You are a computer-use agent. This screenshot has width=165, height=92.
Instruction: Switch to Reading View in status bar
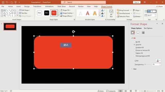(131, 91)
